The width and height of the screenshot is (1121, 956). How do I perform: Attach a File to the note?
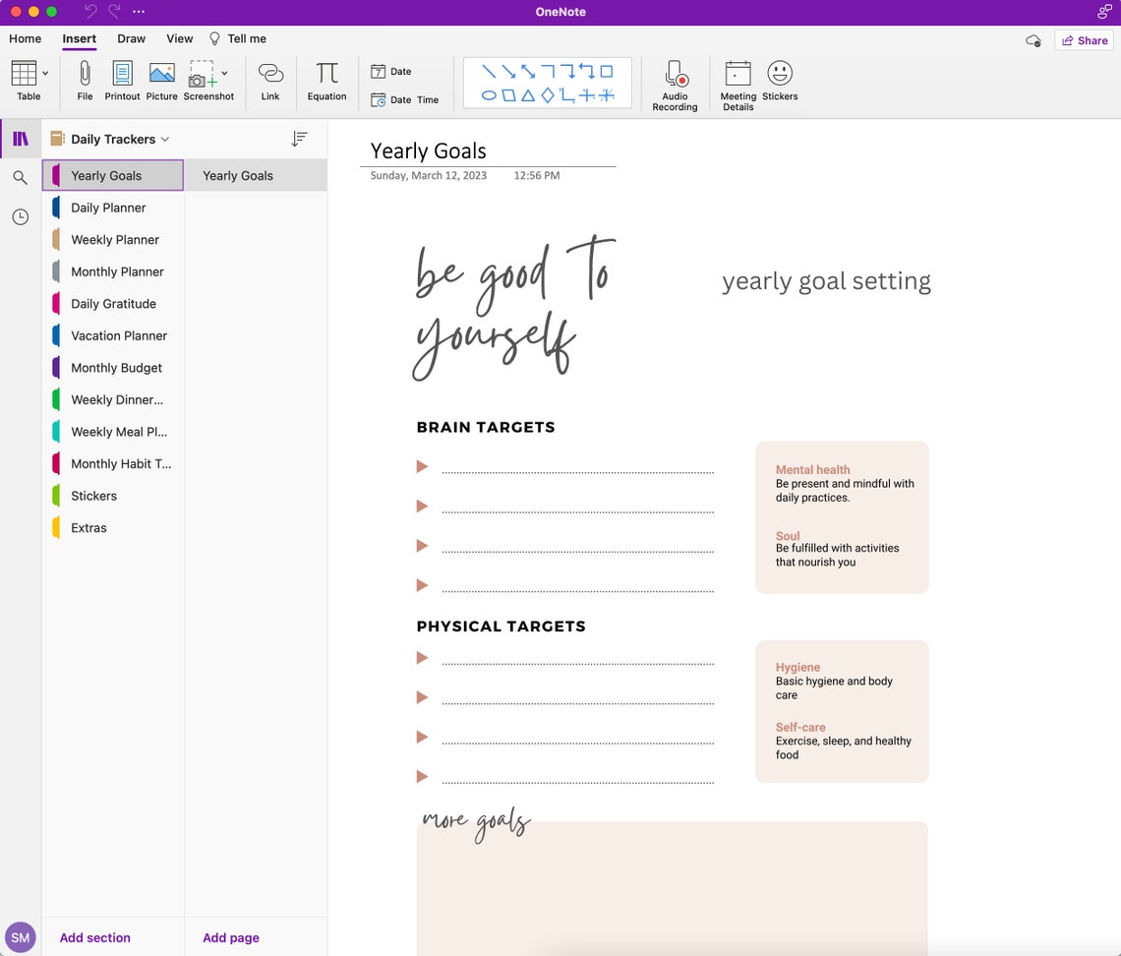point(85,81)
